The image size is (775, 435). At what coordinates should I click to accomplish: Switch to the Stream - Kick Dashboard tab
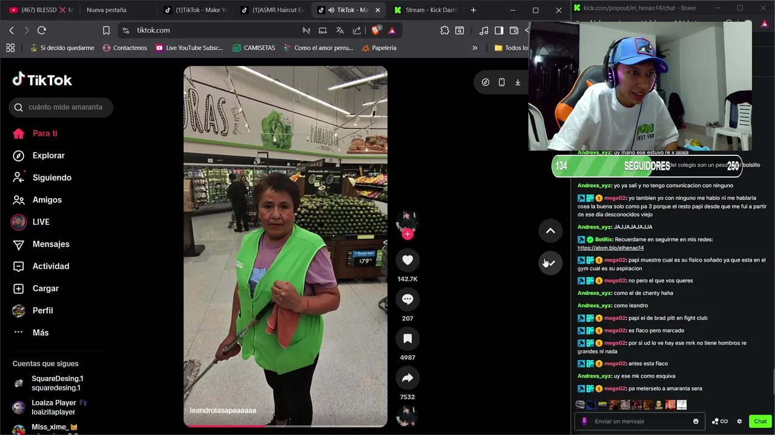tap(426, 10)
